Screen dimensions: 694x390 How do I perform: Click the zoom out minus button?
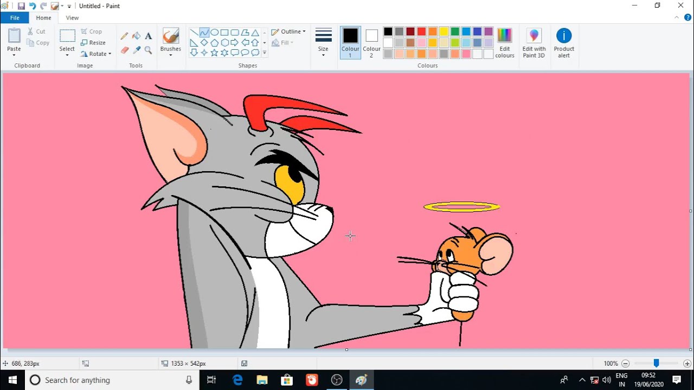tap(625, 363)
